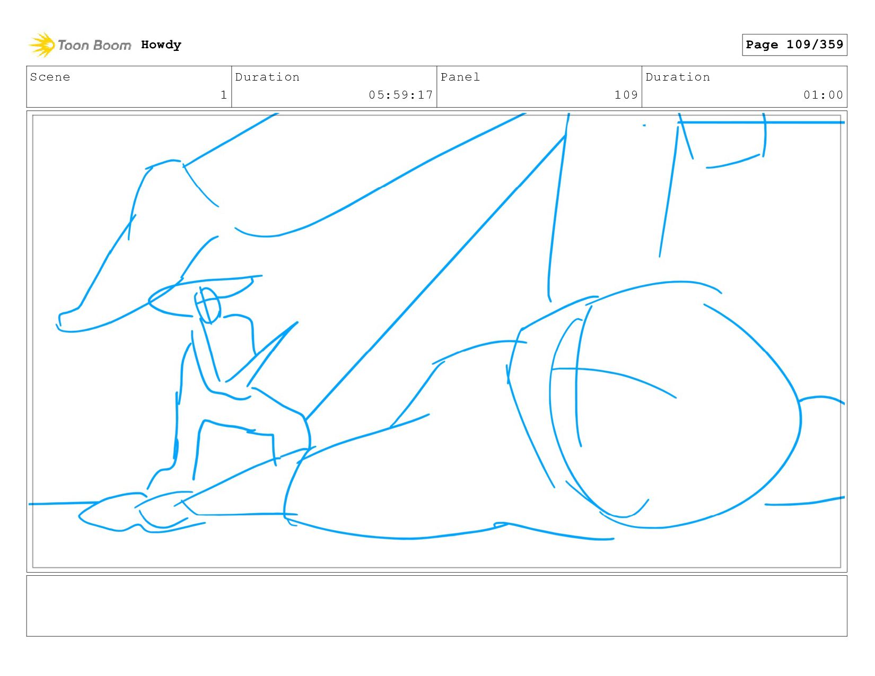This screenshot has height=676, width=875.
Task: Click the storyboard sketch panel image
Action: (x=436, y=341)
